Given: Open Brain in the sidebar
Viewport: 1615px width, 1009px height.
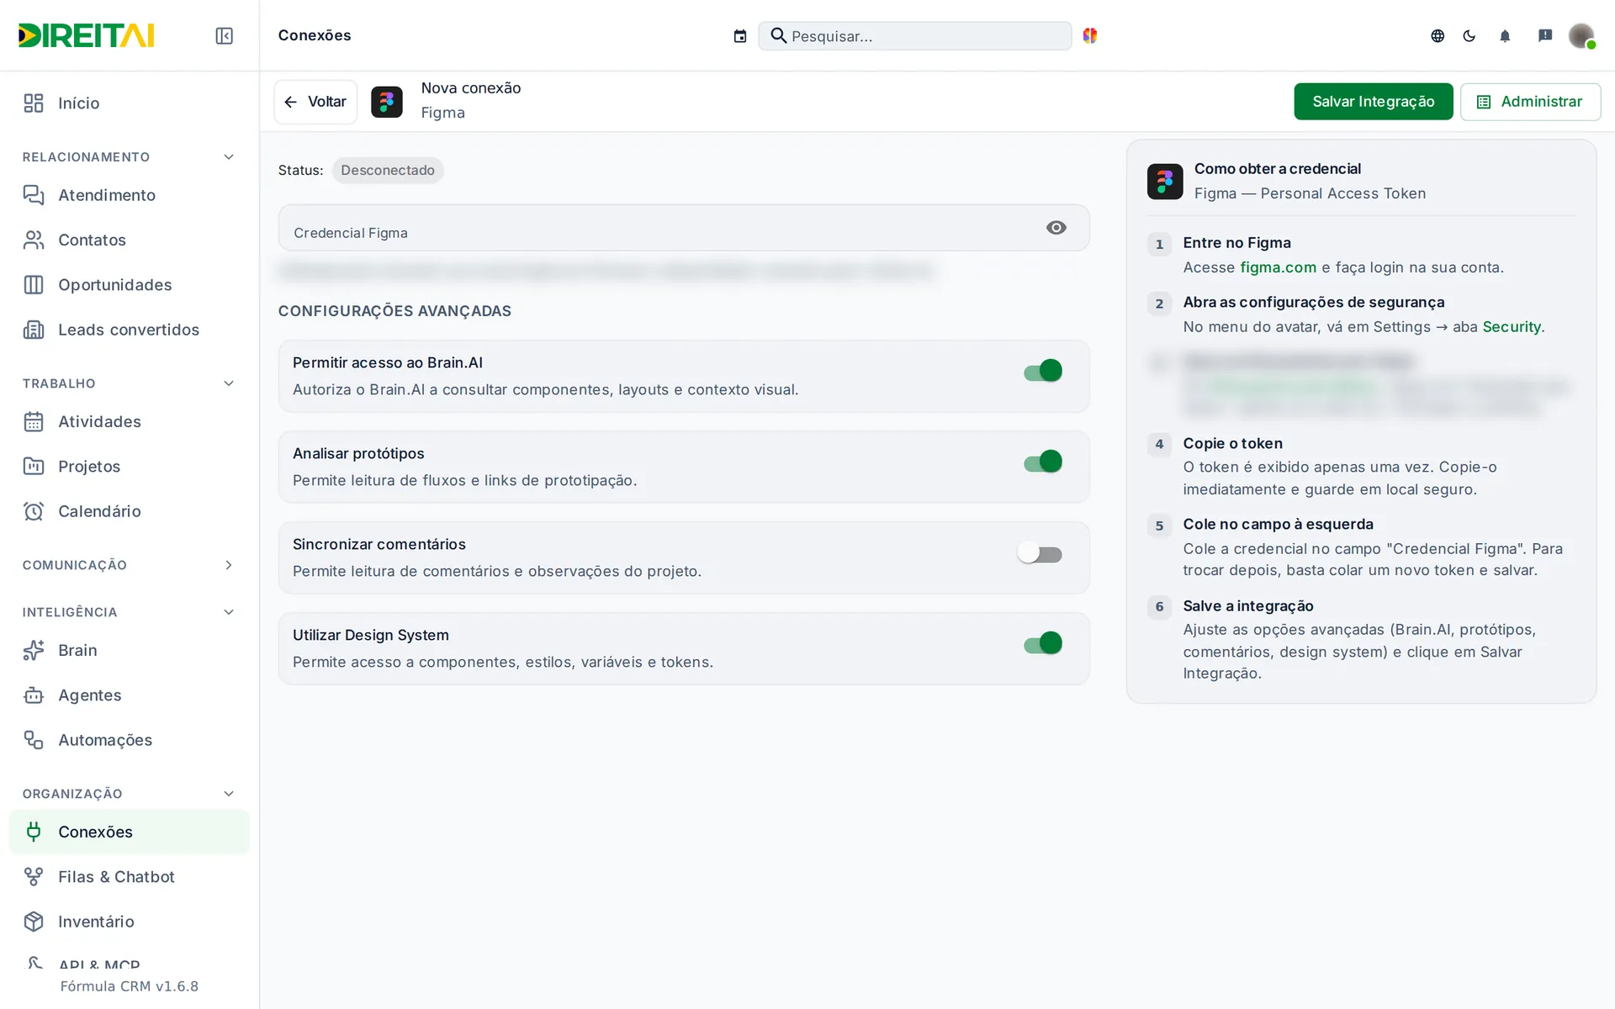Looking at the screenshot, I should click(x=130, y=651).
